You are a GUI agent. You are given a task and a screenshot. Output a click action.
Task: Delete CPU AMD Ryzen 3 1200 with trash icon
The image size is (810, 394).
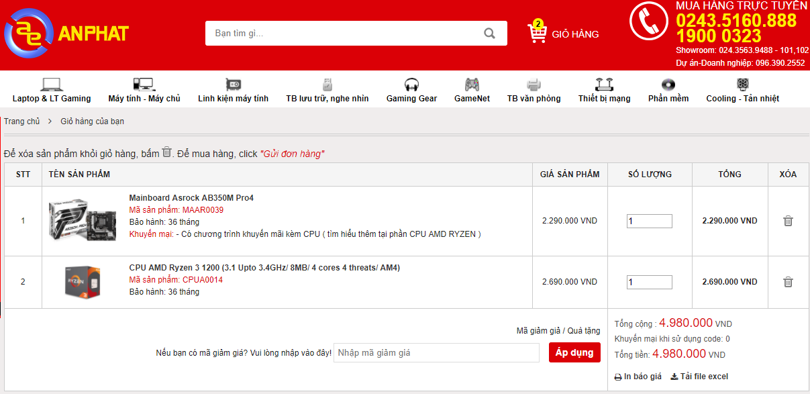(x=789, y=282)
